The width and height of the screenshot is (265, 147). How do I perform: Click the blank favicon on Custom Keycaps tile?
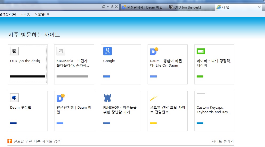pos(201,98)
